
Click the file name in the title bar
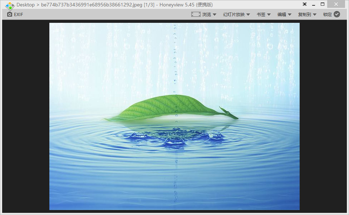pos(92,5)
